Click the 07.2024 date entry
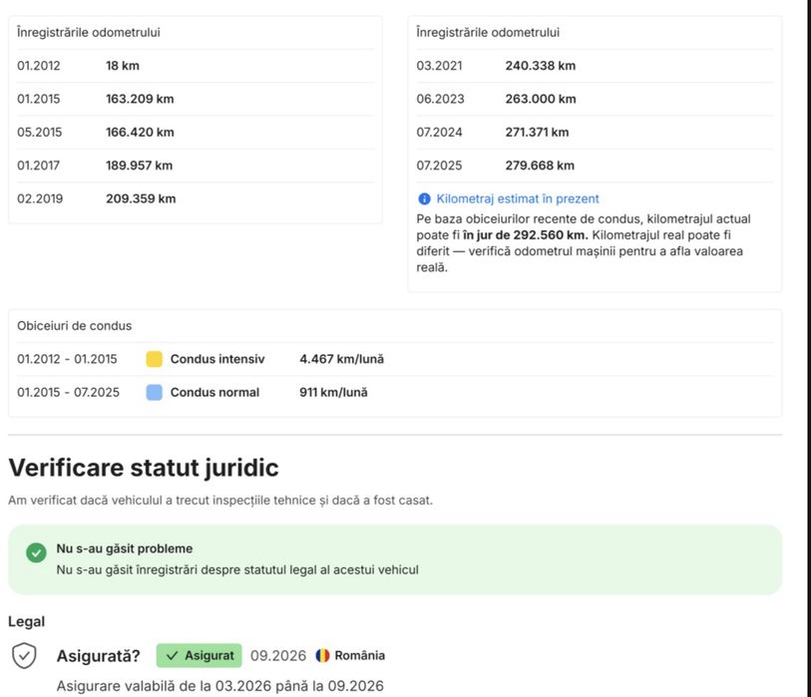This screenshot has width=811, height=697. 439,132
